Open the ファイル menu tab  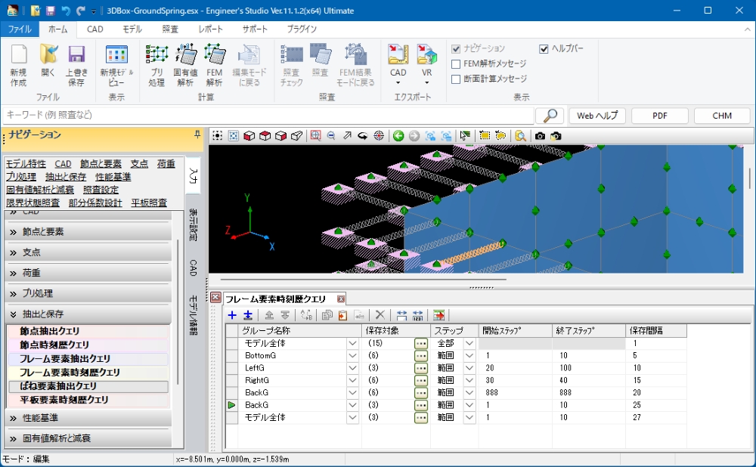pos(20,29)
